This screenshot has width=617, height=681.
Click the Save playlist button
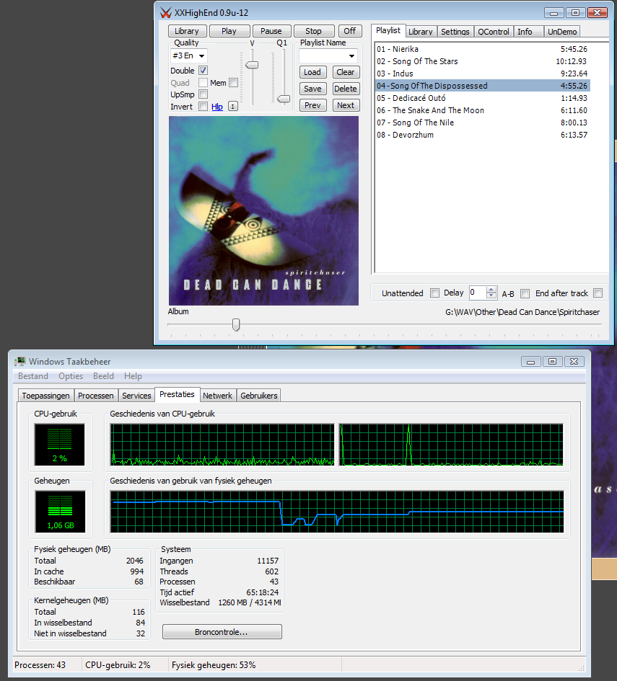tap(312, 89)
